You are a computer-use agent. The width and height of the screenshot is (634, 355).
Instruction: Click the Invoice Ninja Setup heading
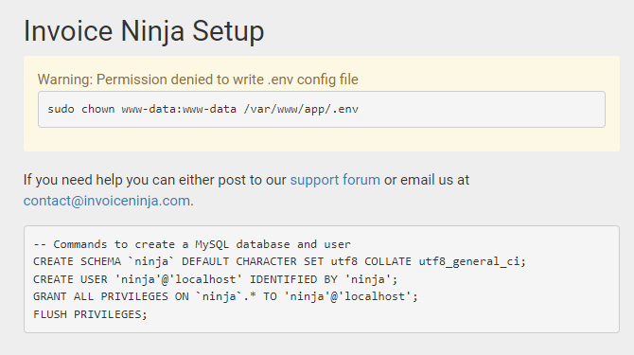click(x=144, y=31)
